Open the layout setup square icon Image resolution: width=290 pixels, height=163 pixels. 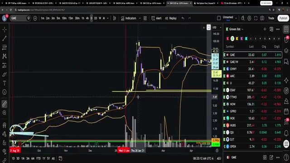[219, 18]
